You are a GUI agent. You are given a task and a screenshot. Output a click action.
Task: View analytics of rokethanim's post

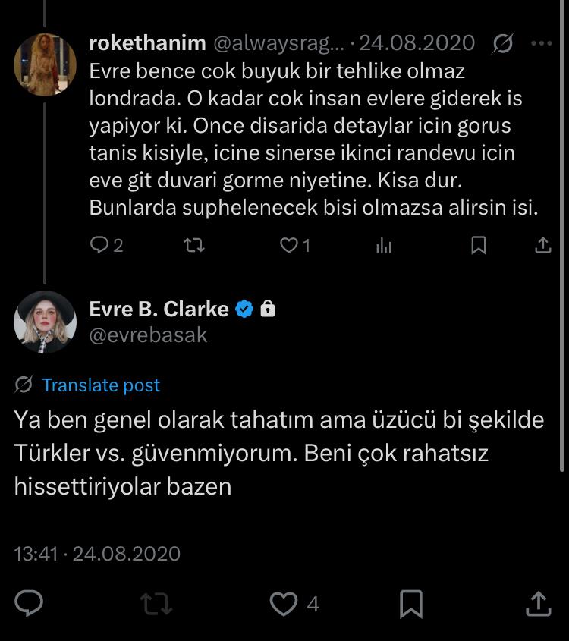(384, 245)
